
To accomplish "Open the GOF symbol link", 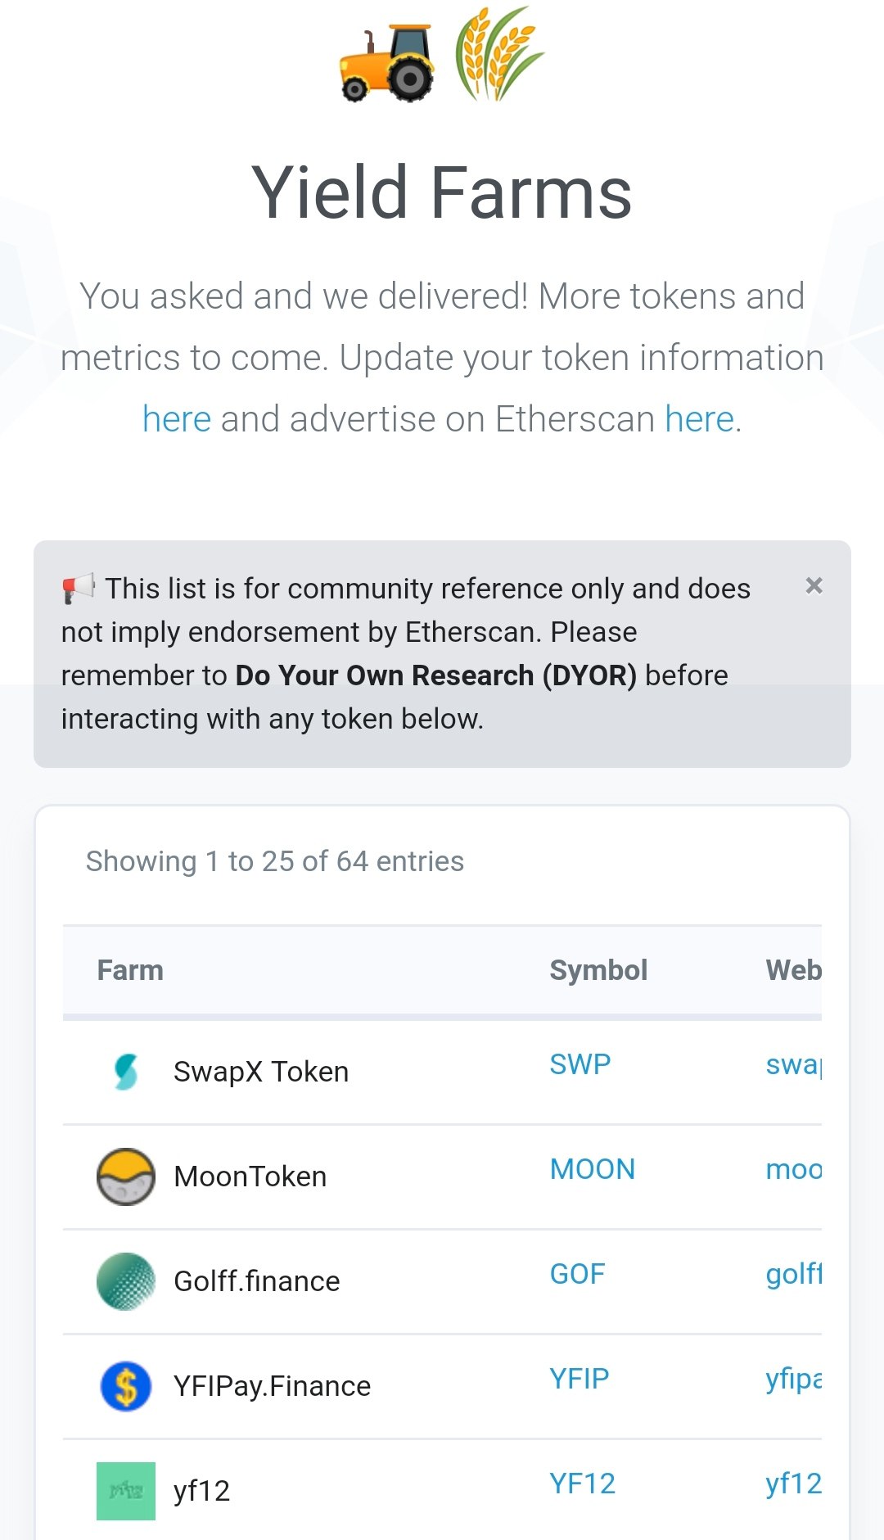I will tap(577, 1274).
